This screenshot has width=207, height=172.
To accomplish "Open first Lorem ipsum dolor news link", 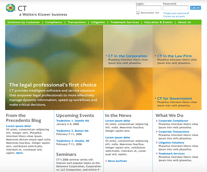I will 118,121.
